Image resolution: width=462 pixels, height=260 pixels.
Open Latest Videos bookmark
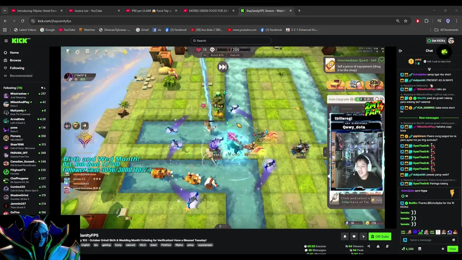pos(25,30)
